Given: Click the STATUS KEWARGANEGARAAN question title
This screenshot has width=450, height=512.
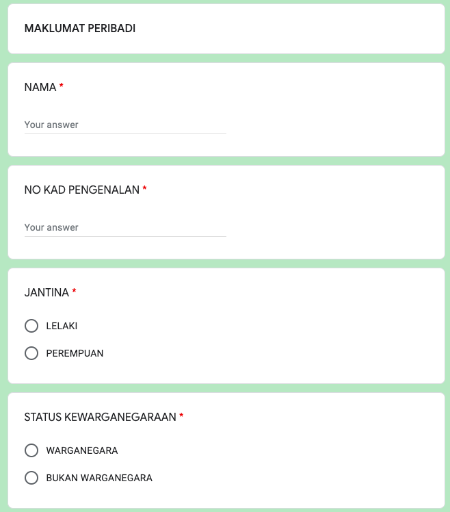Looking at the screenshot, I should (x=100, y=418).
